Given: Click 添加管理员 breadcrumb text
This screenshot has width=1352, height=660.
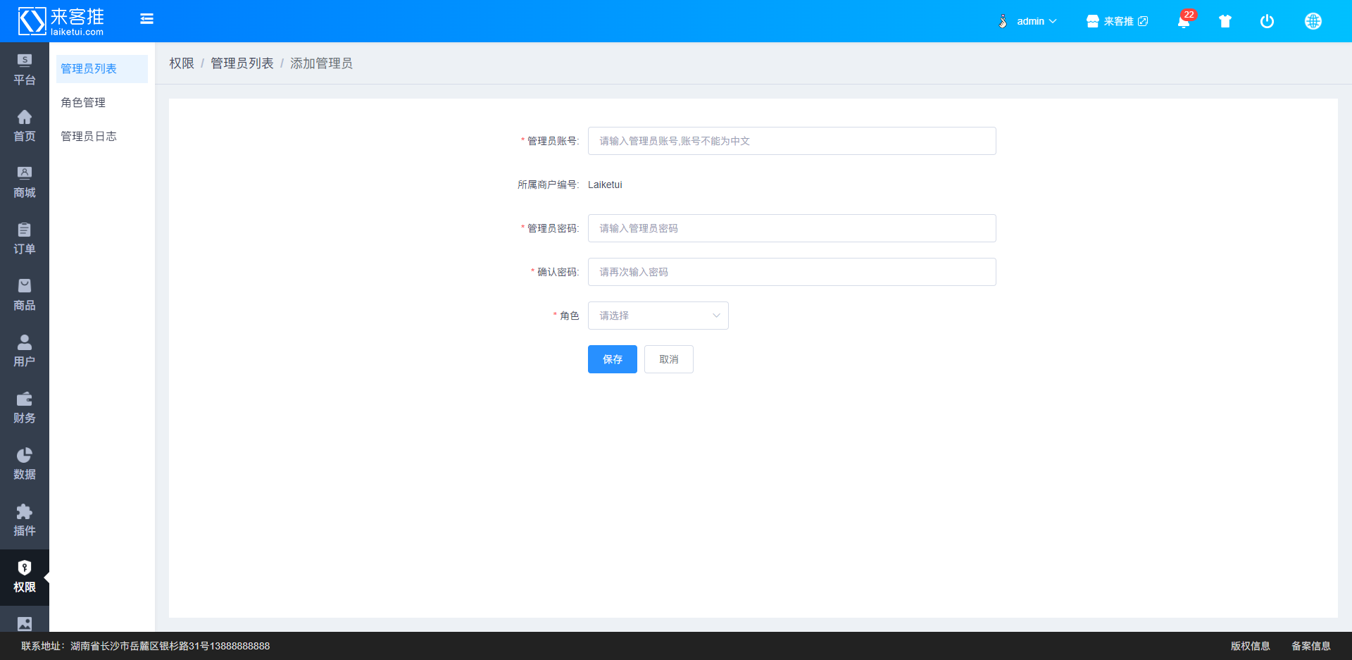Looking at the screenshot, I should [322, 63].
